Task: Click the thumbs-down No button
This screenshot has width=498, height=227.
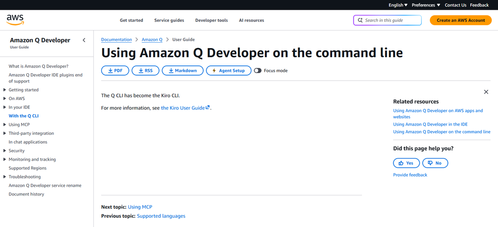Action: tap(435, 163)
